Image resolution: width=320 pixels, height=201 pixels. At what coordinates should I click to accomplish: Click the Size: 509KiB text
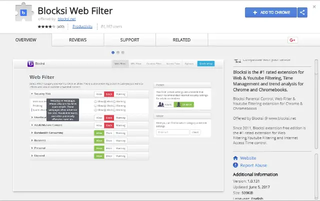[243, 193]
